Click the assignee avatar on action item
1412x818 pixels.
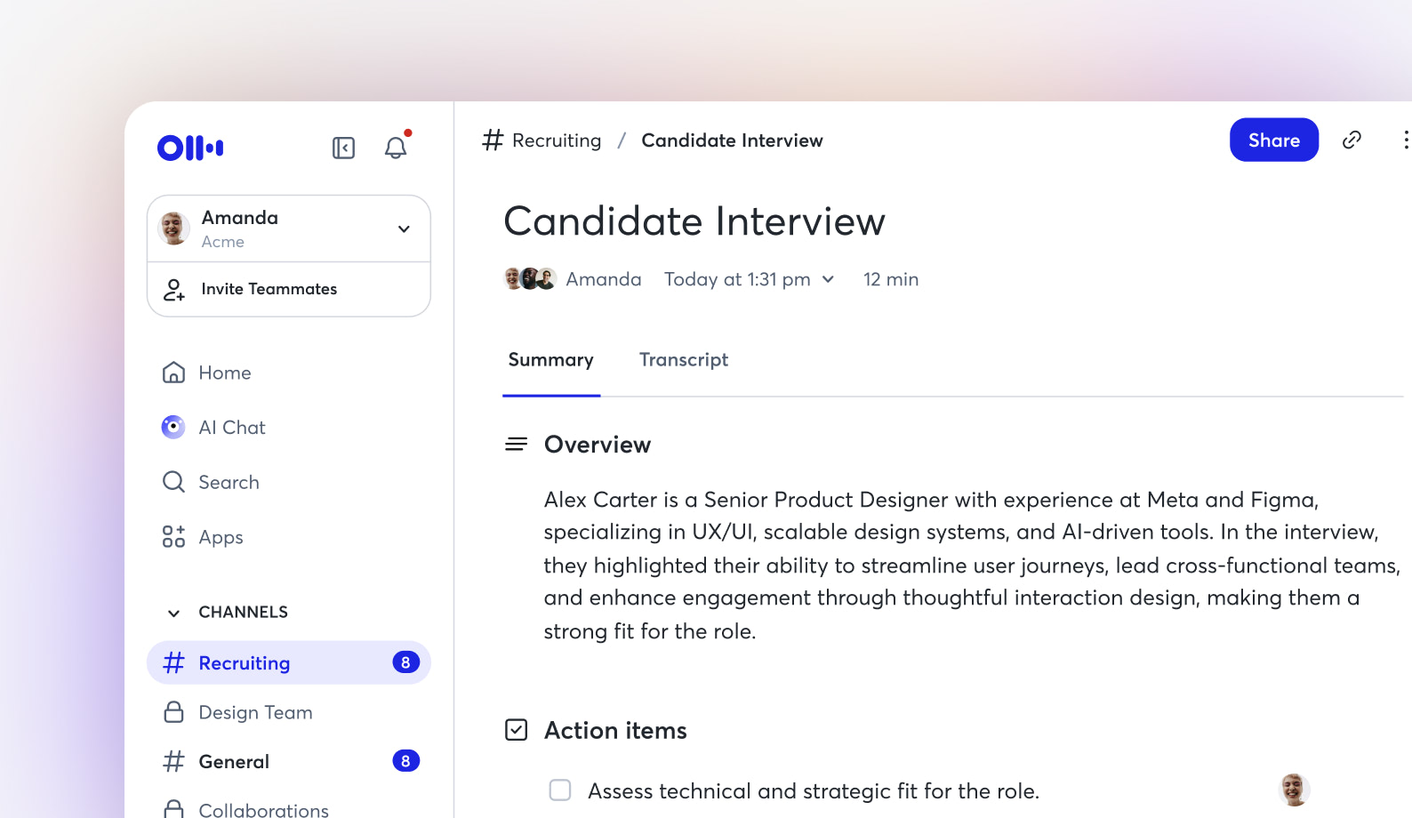1294,790
